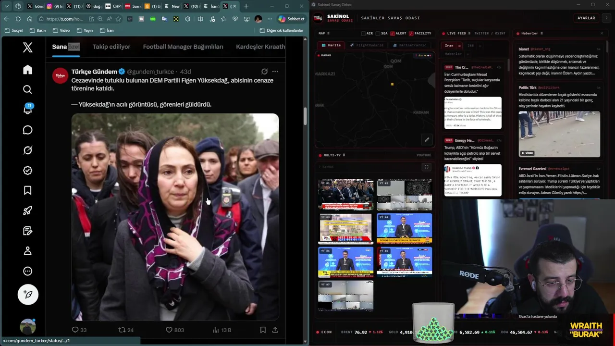Open the YT 02 video stream thumbnail
615x346 pixels.
[404, 195]
